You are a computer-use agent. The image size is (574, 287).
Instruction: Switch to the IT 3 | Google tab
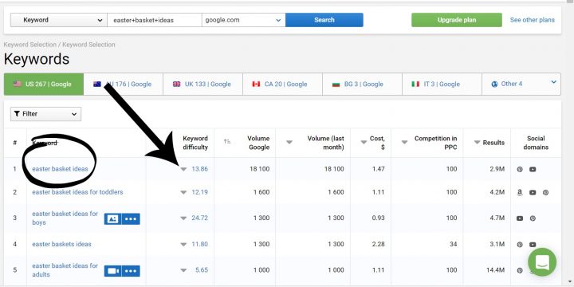point(442,85)
